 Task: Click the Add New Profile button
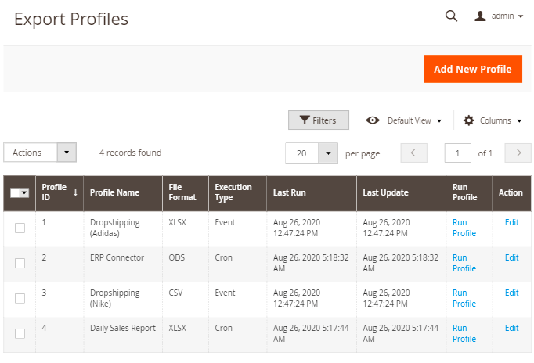click(x=472, y=69)
